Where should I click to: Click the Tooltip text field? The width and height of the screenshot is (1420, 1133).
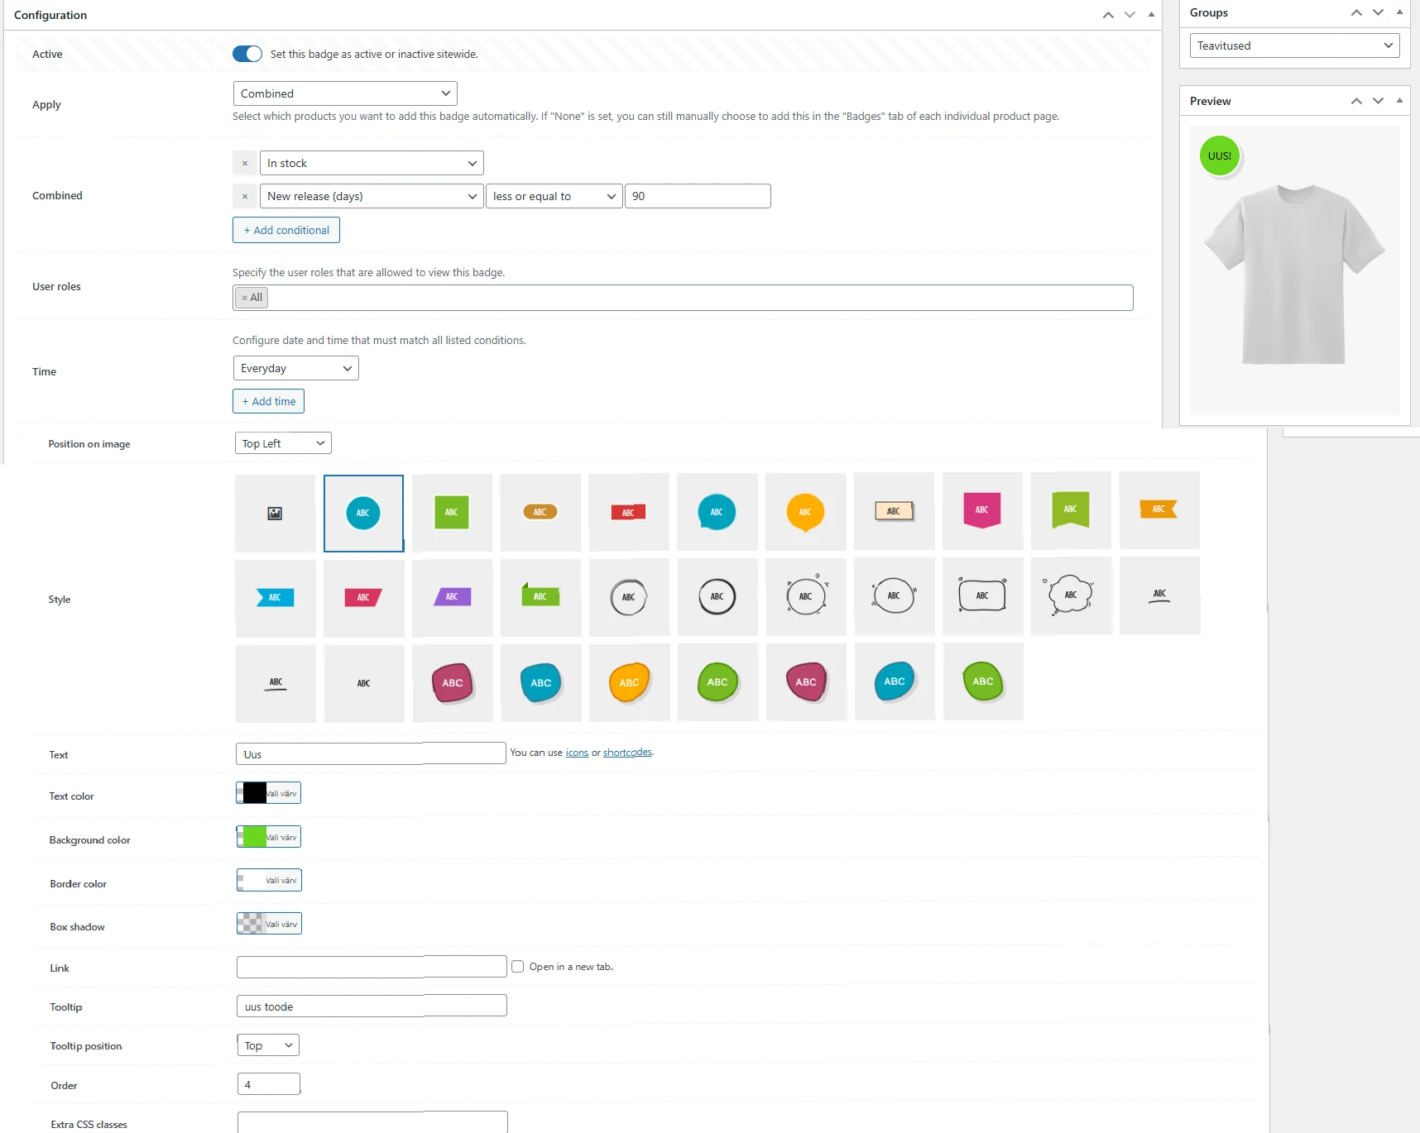pos(372,1006)
